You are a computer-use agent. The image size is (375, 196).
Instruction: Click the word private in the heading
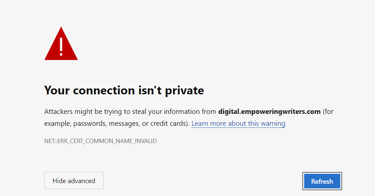click(184, 90)
